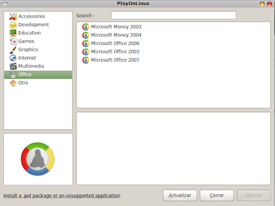Screen dimensions: 275x206
Task: Click the icon beside Microsoft Money 2004
Action: 86,35
